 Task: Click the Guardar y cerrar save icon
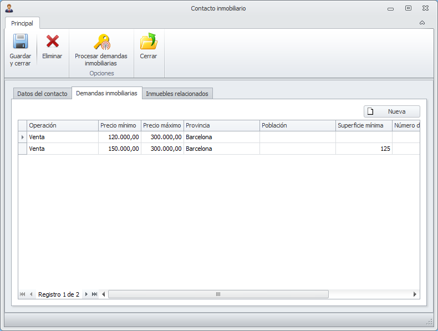(x=21, y=42)
